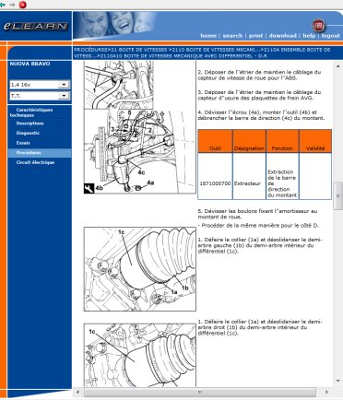Click the wrench tool icon in diagram

(89, 188)
